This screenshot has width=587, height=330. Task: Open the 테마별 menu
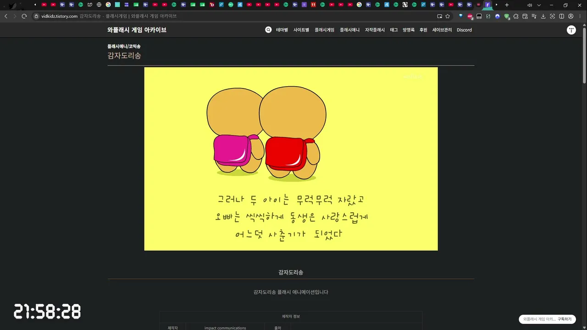[x=282, y=30]
